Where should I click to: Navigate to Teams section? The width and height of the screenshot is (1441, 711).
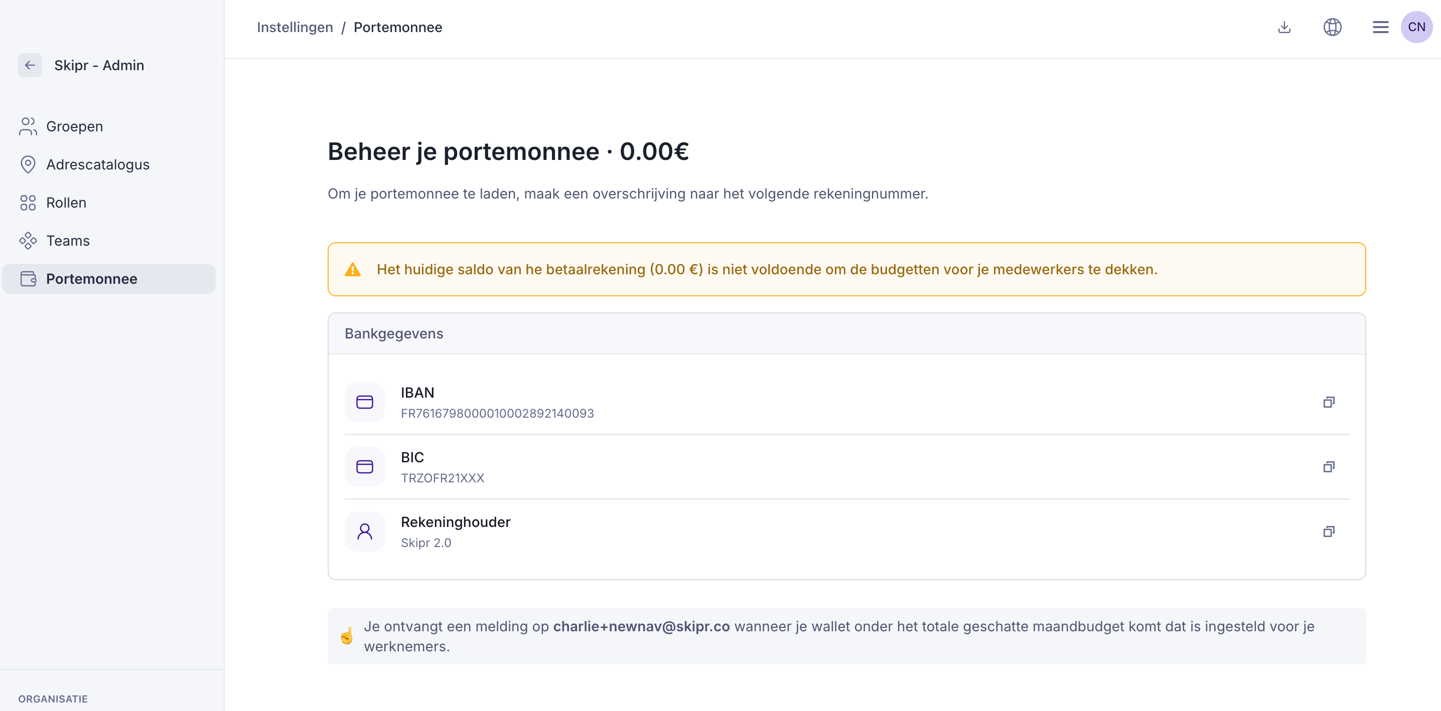pos(68,240)
